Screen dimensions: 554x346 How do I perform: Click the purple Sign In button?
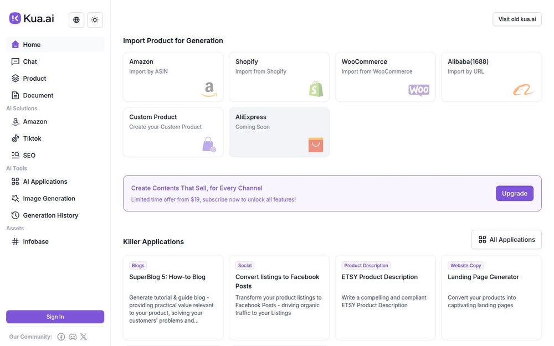(x=55, y=317)
